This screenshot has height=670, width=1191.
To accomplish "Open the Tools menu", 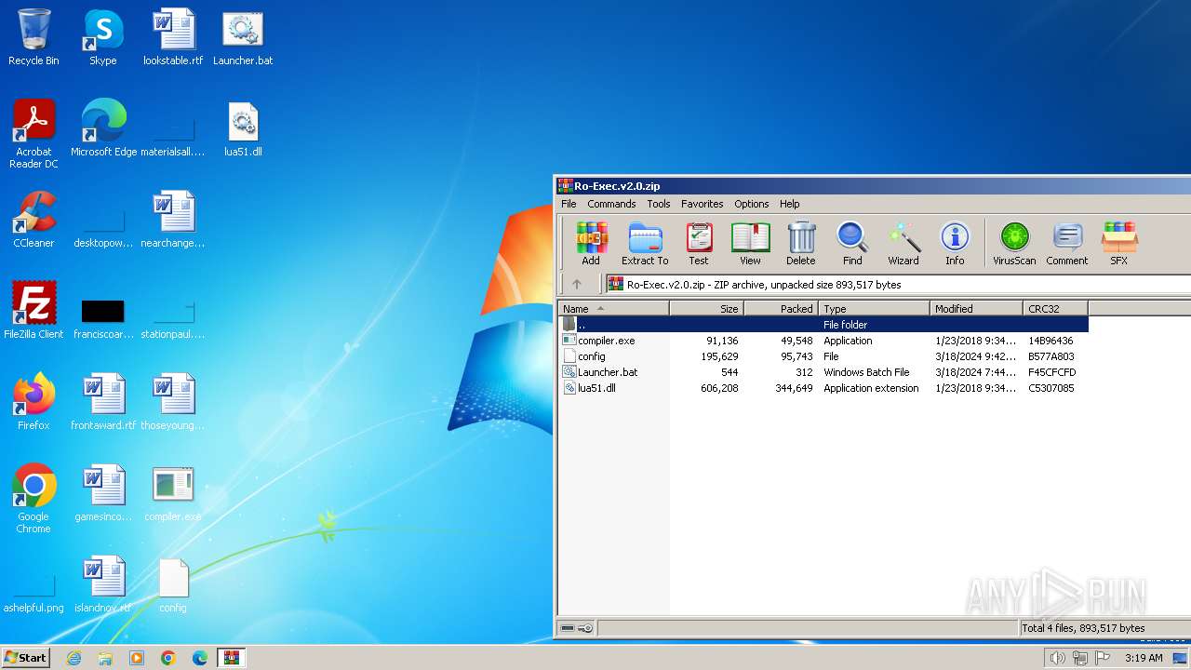I will [659, 204].
